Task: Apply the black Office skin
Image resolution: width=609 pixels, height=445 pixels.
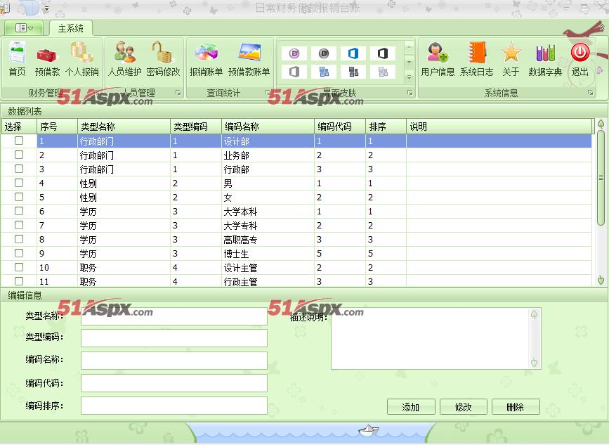Action: coord(383,53)
